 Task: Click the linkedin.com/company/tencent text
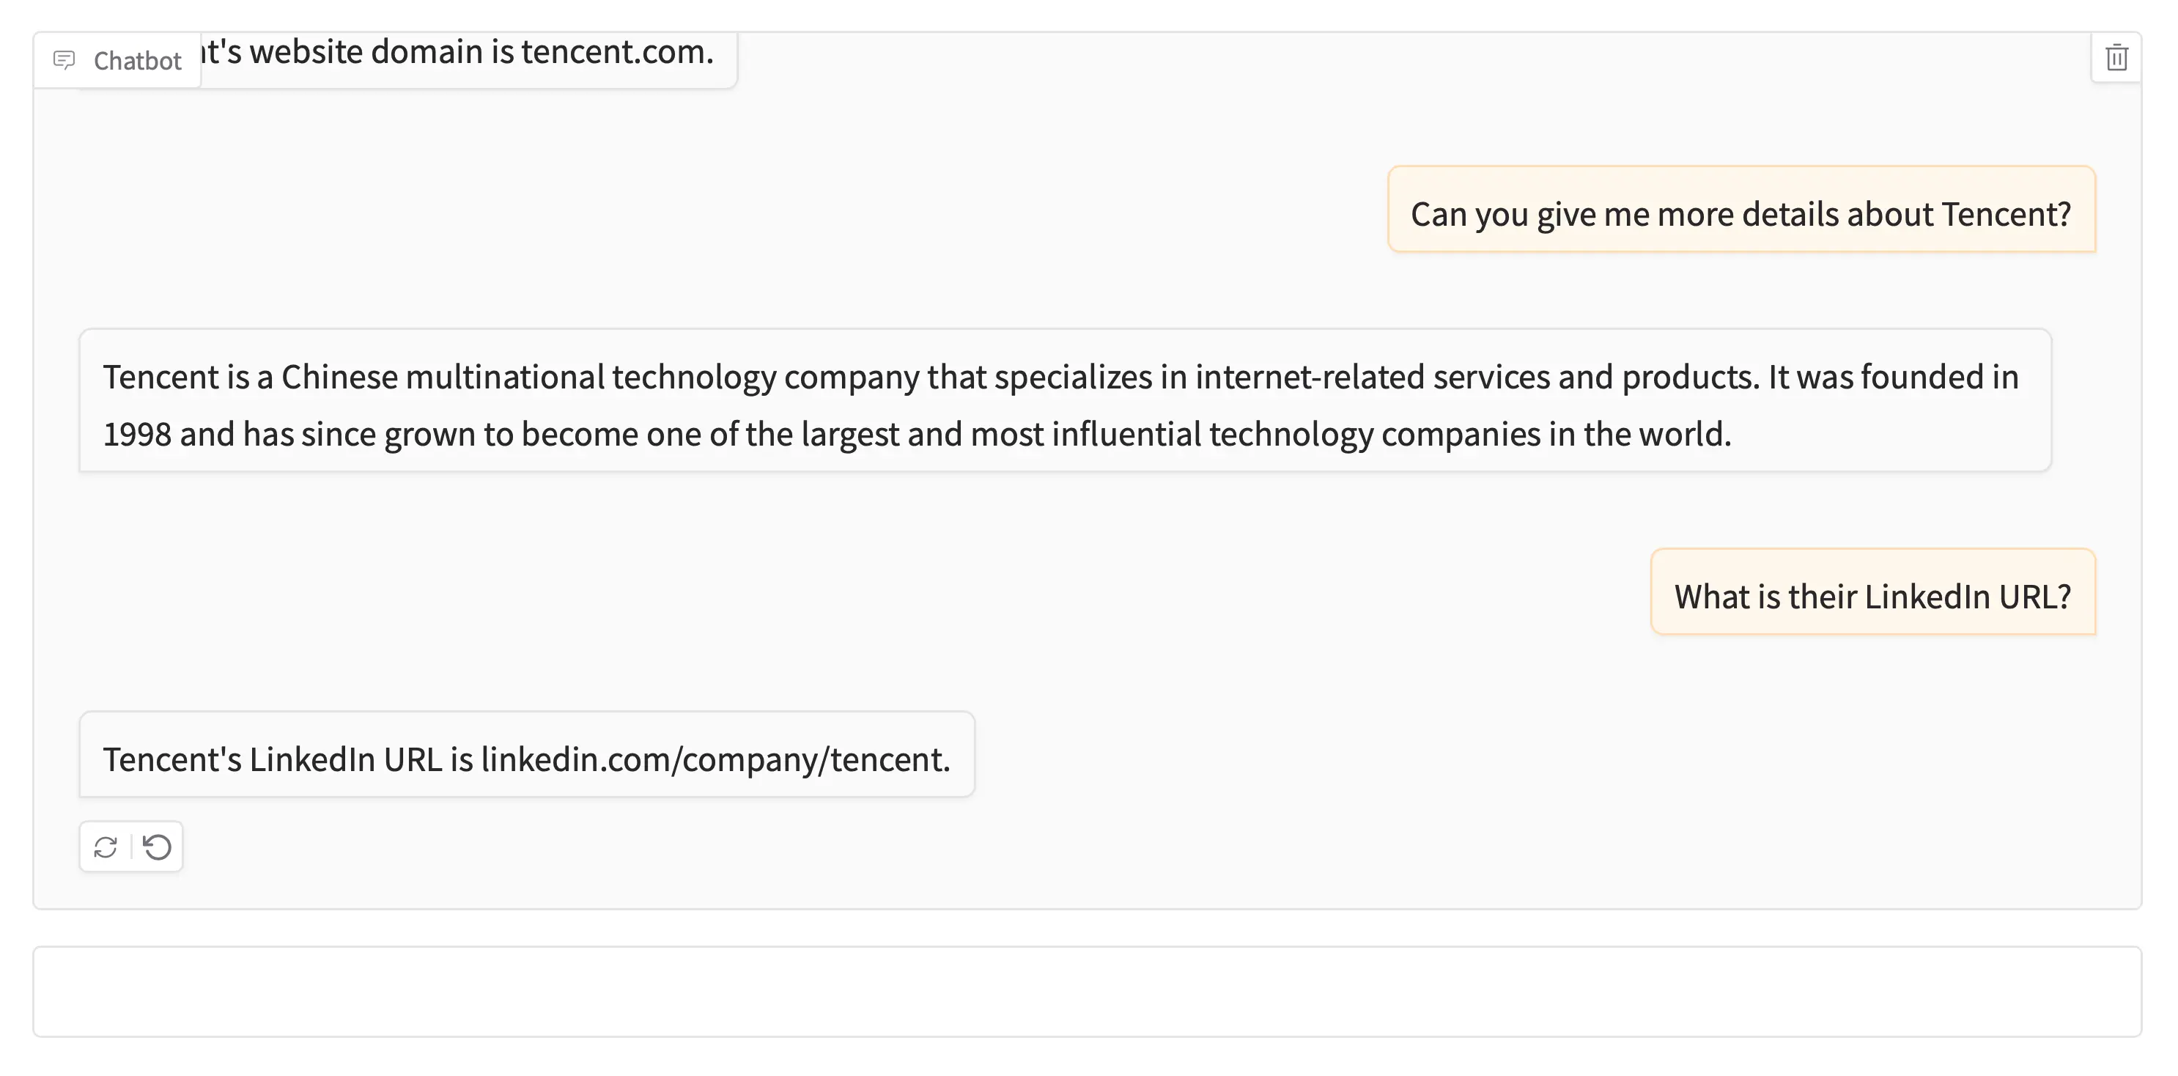[715, 759]
